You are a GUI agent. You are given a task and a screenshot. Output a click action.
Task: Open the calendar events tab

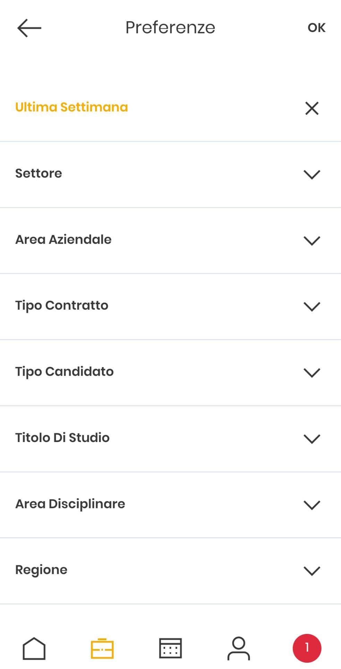point(170,648)
